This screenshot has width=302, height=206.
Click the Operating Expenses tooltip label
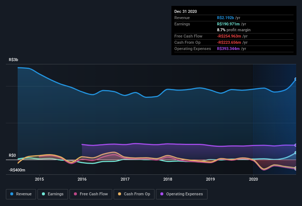tap(192, 49)
